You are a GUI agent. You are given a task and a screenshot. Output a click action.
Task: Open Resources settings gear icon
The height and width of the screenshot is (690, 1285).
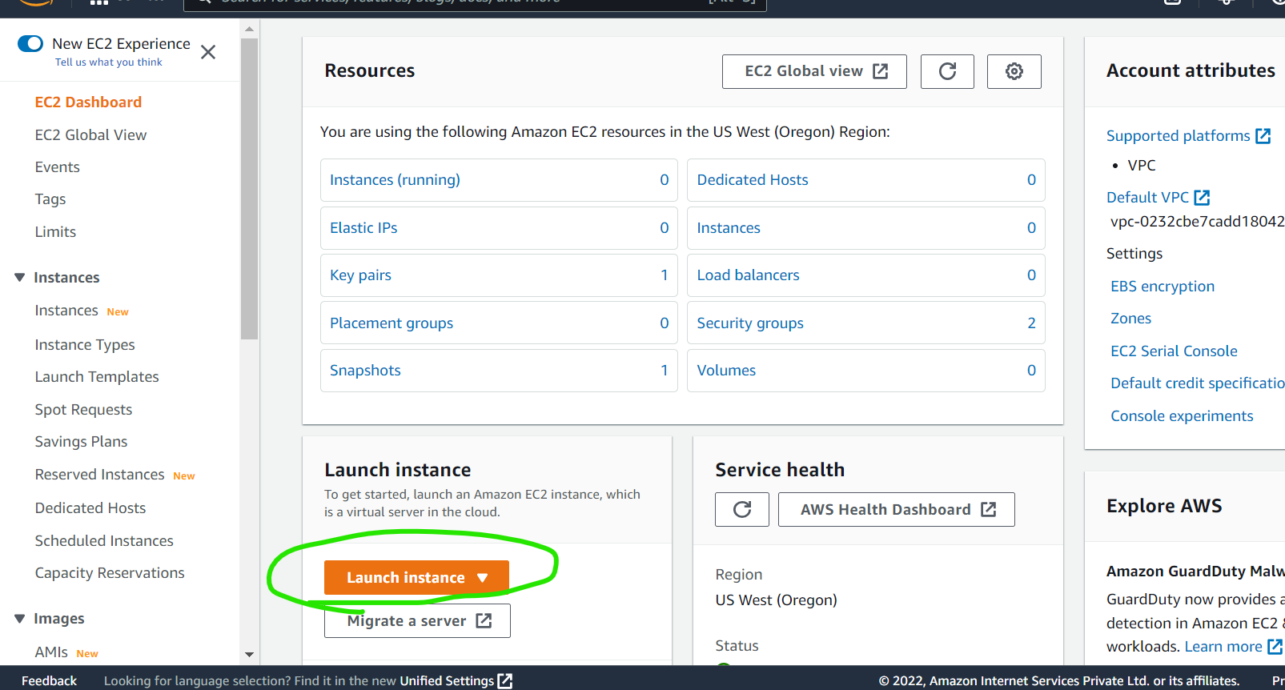click(1014, 71)
